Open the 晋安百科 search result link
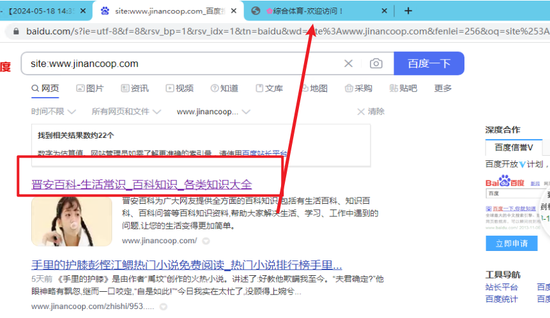This screenshot has width=550, height=318. 142,185
